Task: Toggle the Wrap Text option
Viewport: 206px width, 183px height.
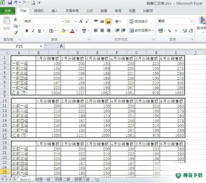Action: pos(138,21)
